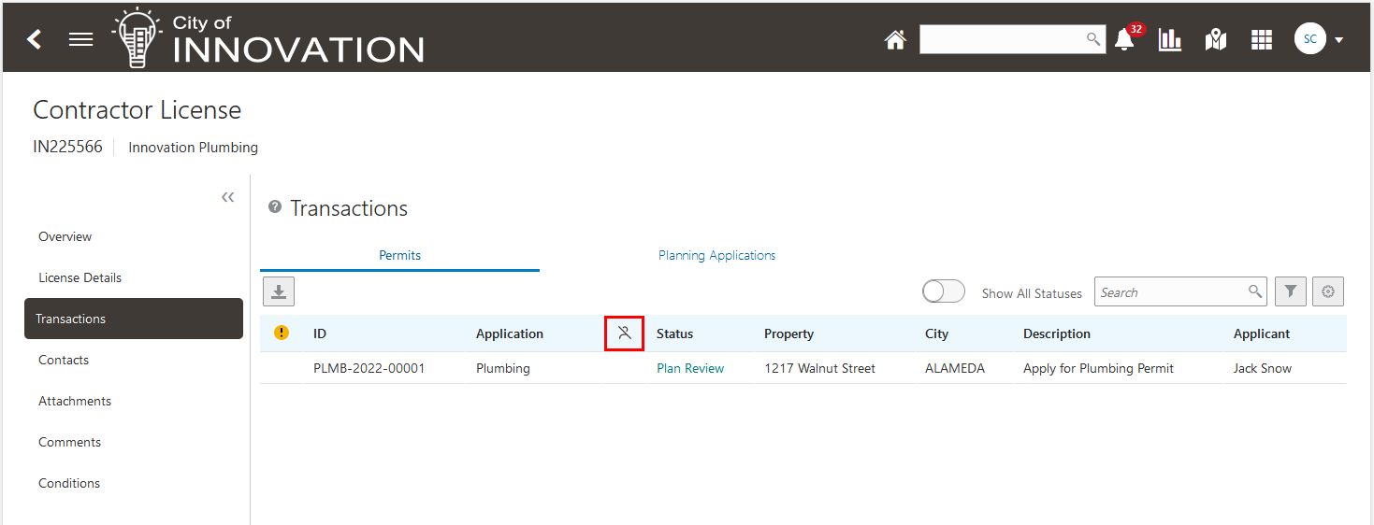This screenshot has height=525, width=1374.
Task: Go to the home page icon
Action: pos(895,39)
